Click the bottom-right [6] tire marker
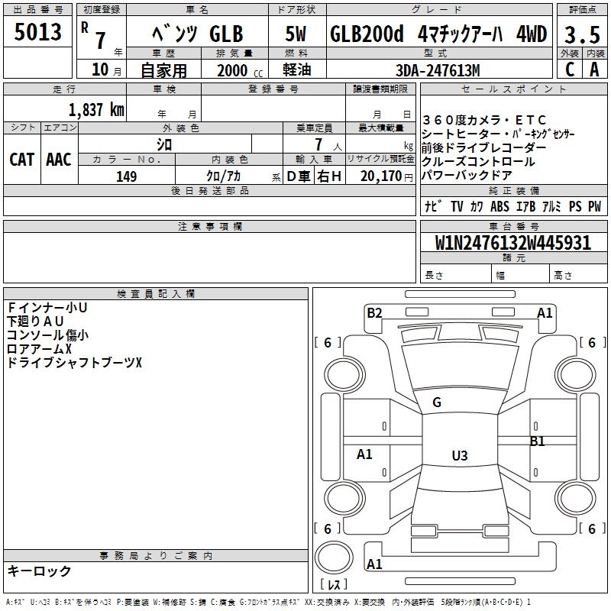This screenshot has width=611, height=611. (592, 529)
